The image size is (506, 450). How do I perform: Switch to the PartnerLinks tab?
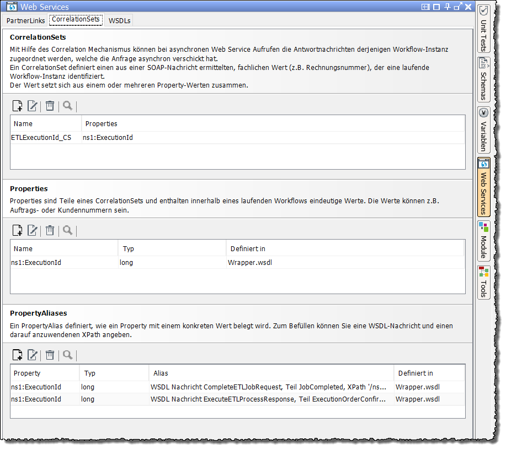click(x=26, y=20)
